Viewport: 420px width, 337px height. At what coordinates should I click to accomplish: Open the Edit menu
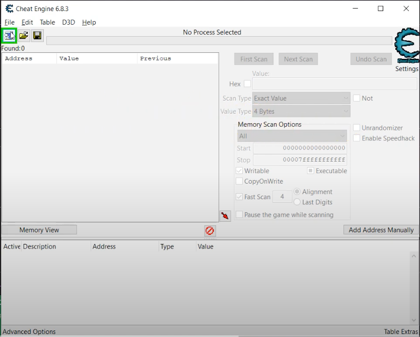pos(27,22)
